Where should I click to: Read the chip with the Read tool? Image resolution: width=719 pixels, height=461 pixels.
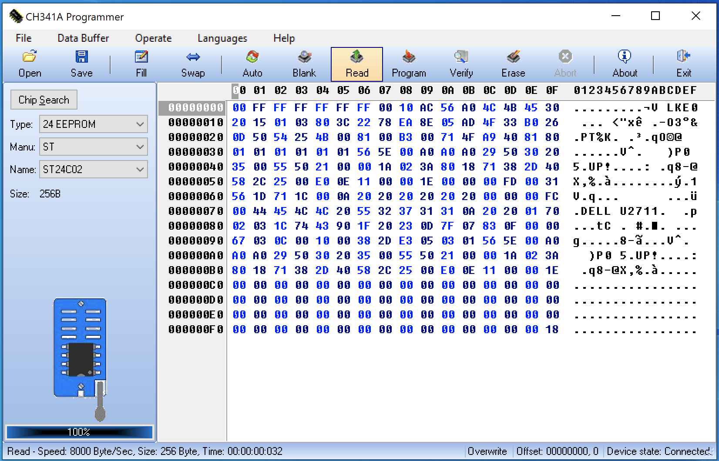[x=357, y=64]
